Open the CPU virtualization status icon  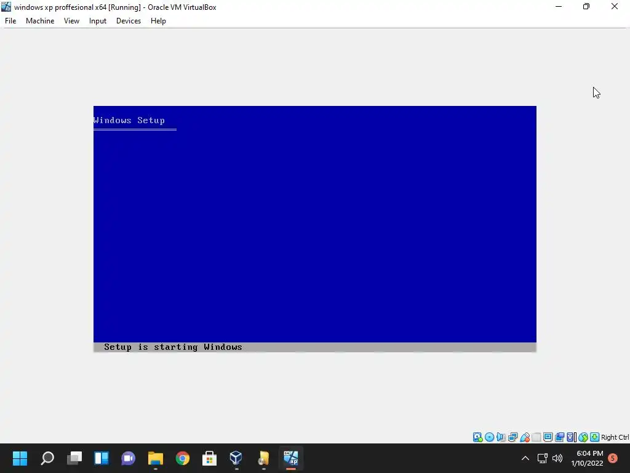click(x=571, y=437)
